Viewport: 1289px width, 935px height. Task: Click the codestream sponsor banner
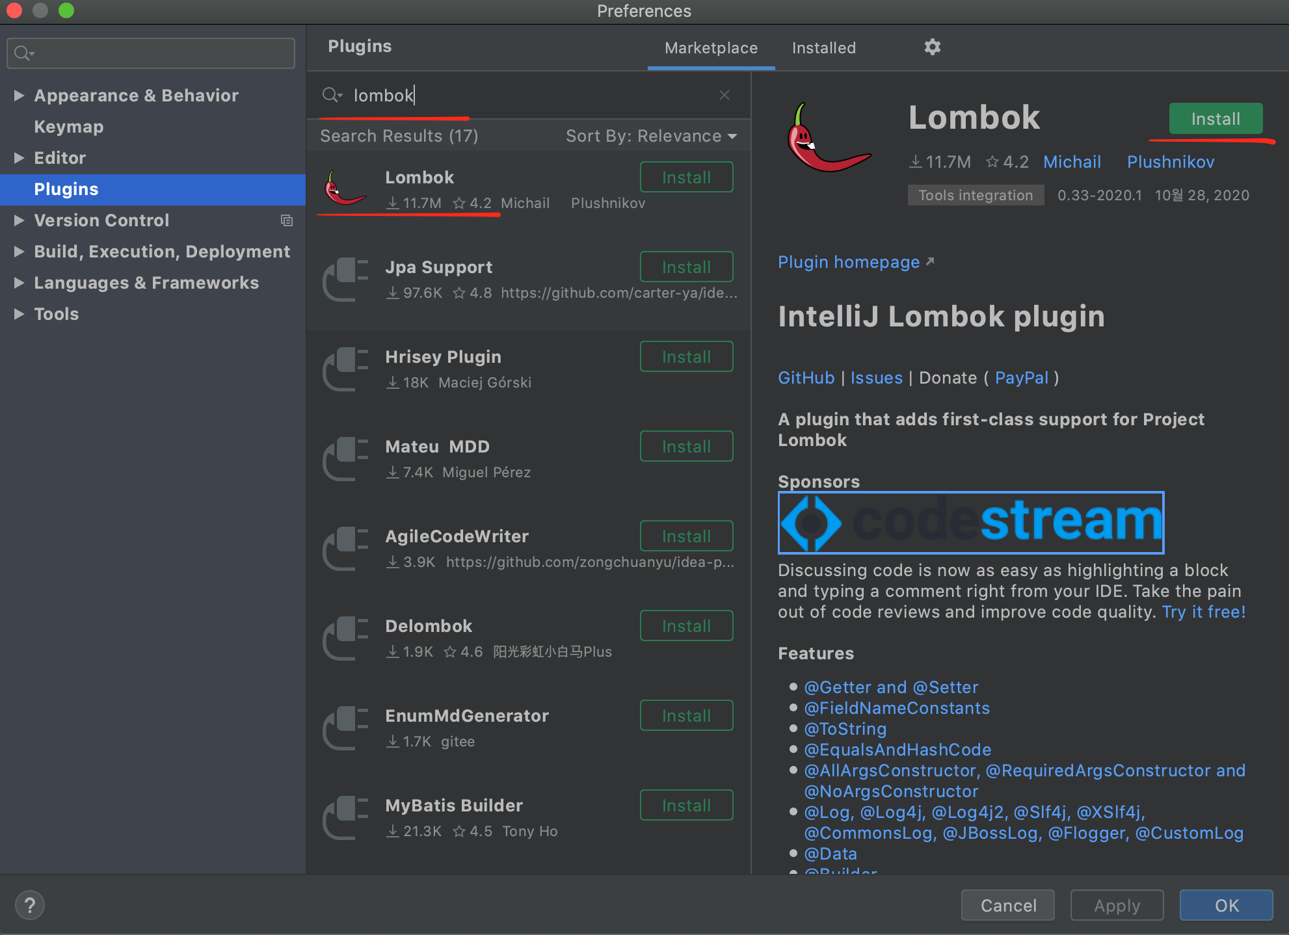970,522
